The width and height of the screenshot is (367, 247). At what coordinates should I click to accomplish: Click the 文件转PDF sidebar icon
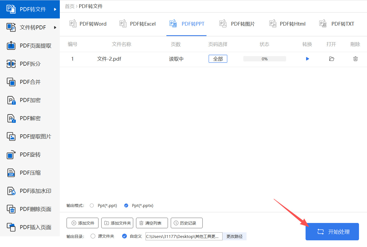point(11,27)
